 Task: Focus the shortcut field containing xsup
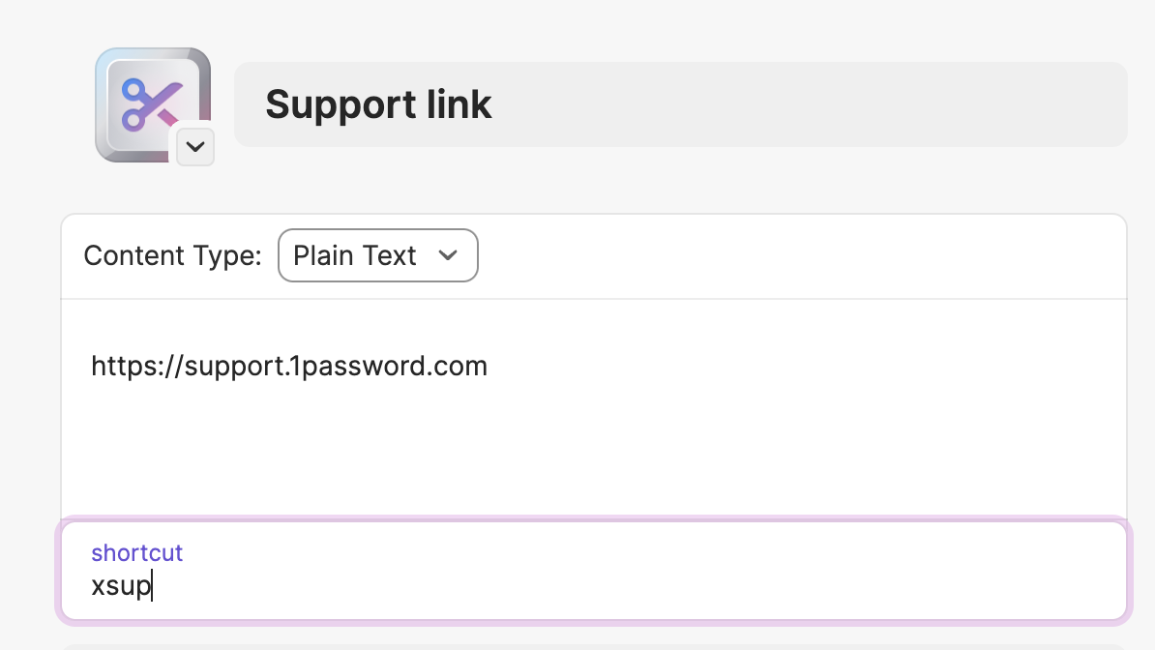point(594,571)
